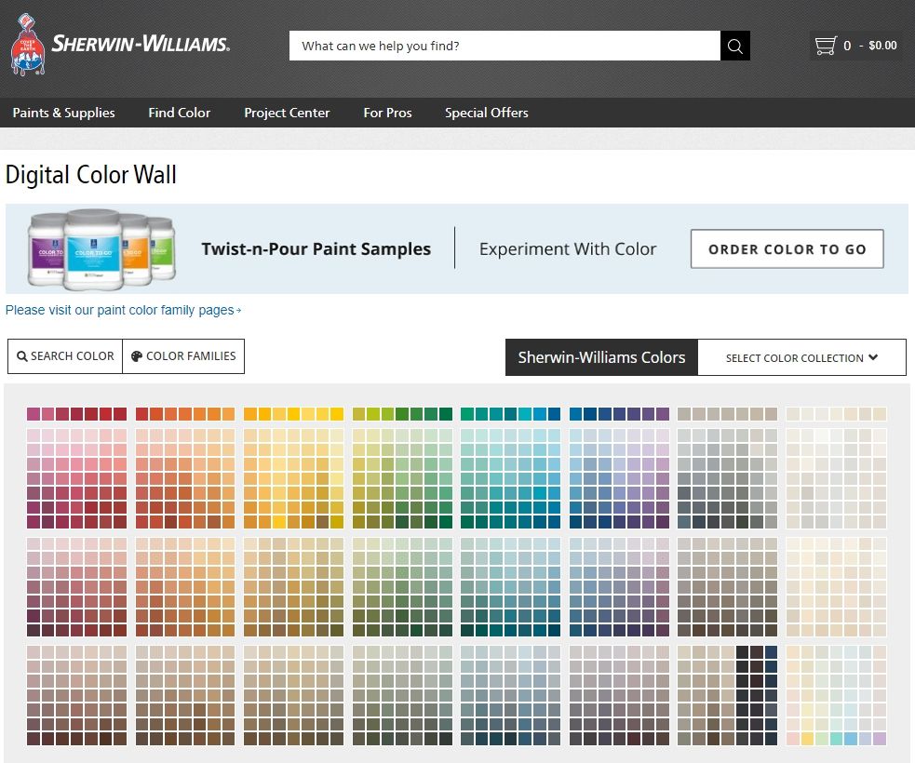Image resolution: width=915 pixels, height=763 pixels.
Task: Click the SEARCH COLOR button
Action: pyautogui.click(x=64, y=356)
